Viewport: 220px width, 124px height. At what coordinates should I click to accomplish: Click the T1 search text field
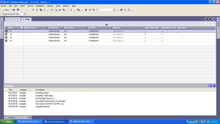(x=104, y=10)
